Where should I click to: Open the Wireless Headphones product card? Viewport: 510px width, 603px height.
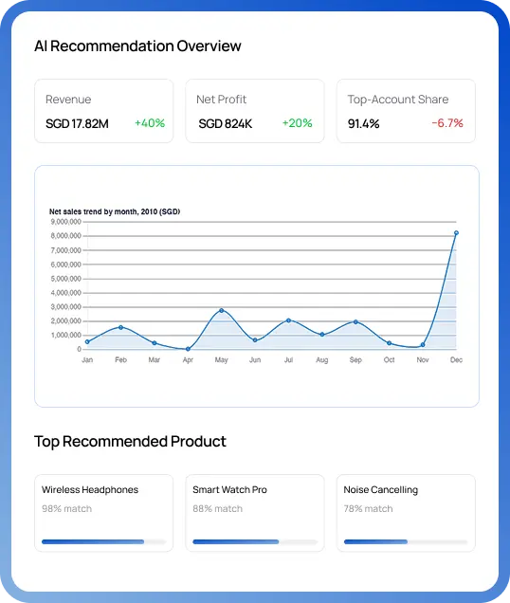pos(104,513)
